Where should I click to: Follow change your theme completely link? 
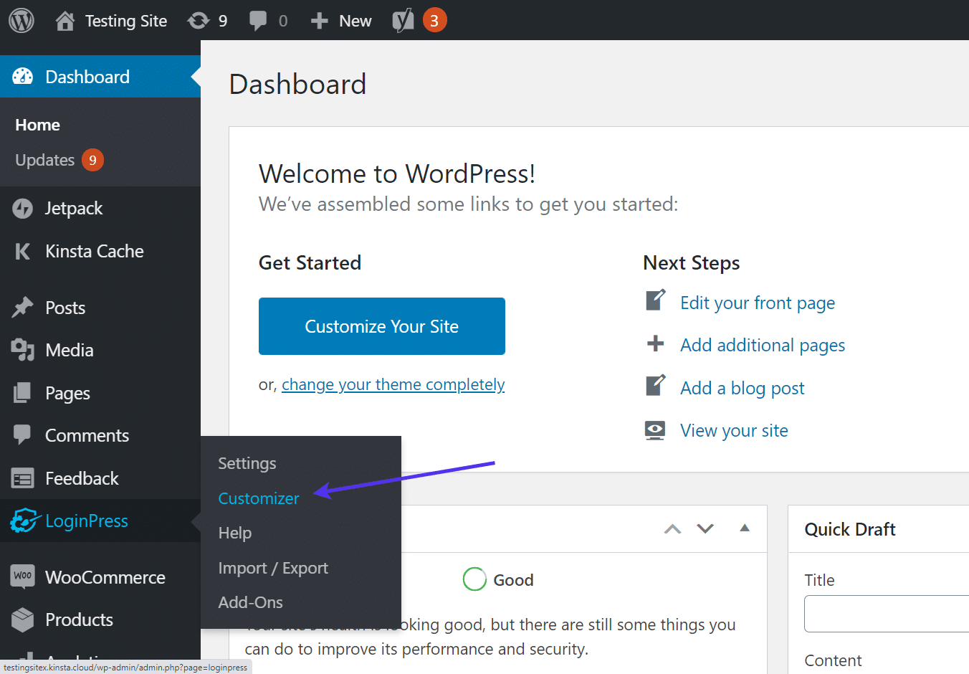[393, 385]
